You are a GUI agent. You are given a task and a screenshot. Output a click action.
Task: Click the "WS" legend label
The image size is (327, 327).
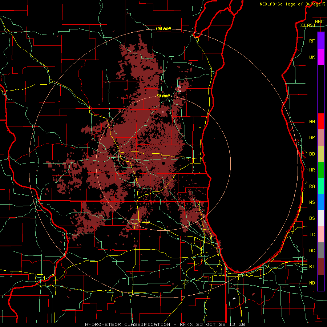312,202
